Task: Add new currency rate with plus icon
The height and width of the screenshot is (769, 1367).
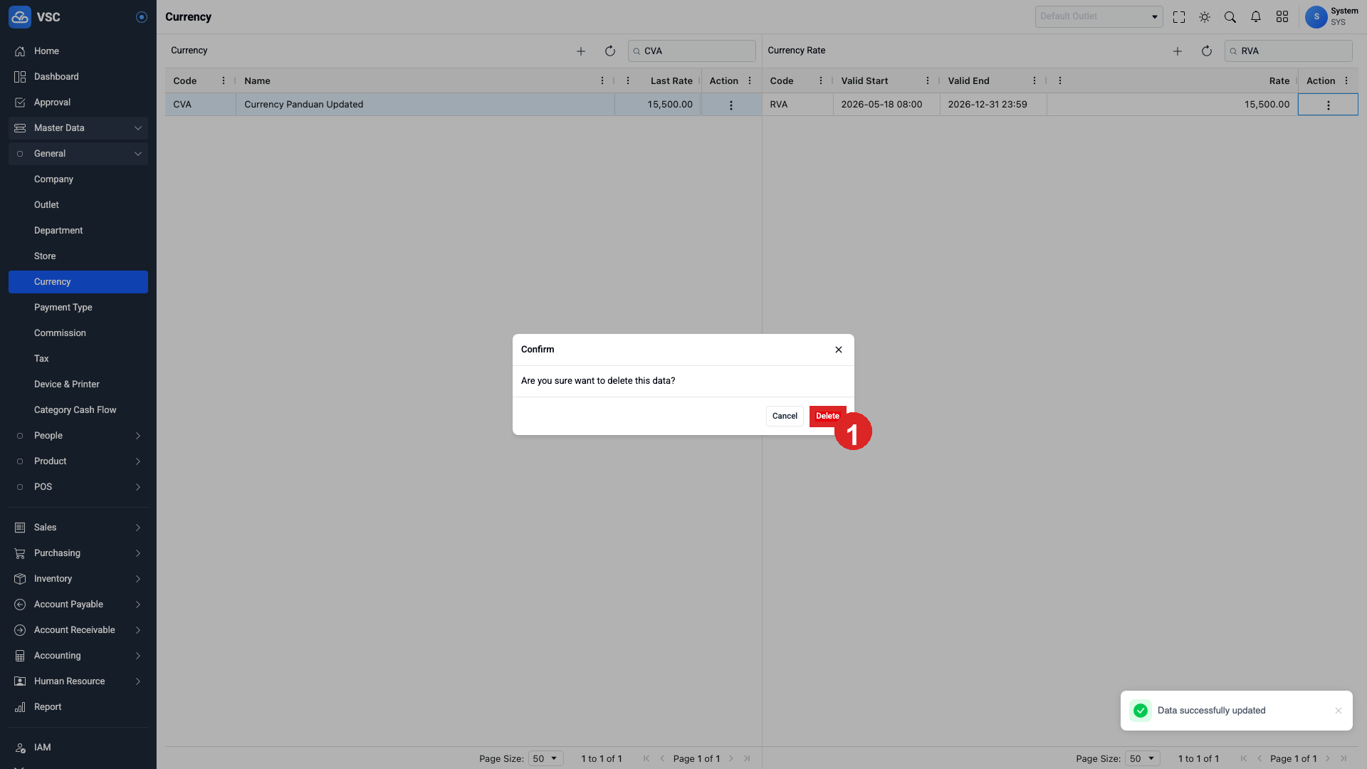Action: (x=1178, y=51)
